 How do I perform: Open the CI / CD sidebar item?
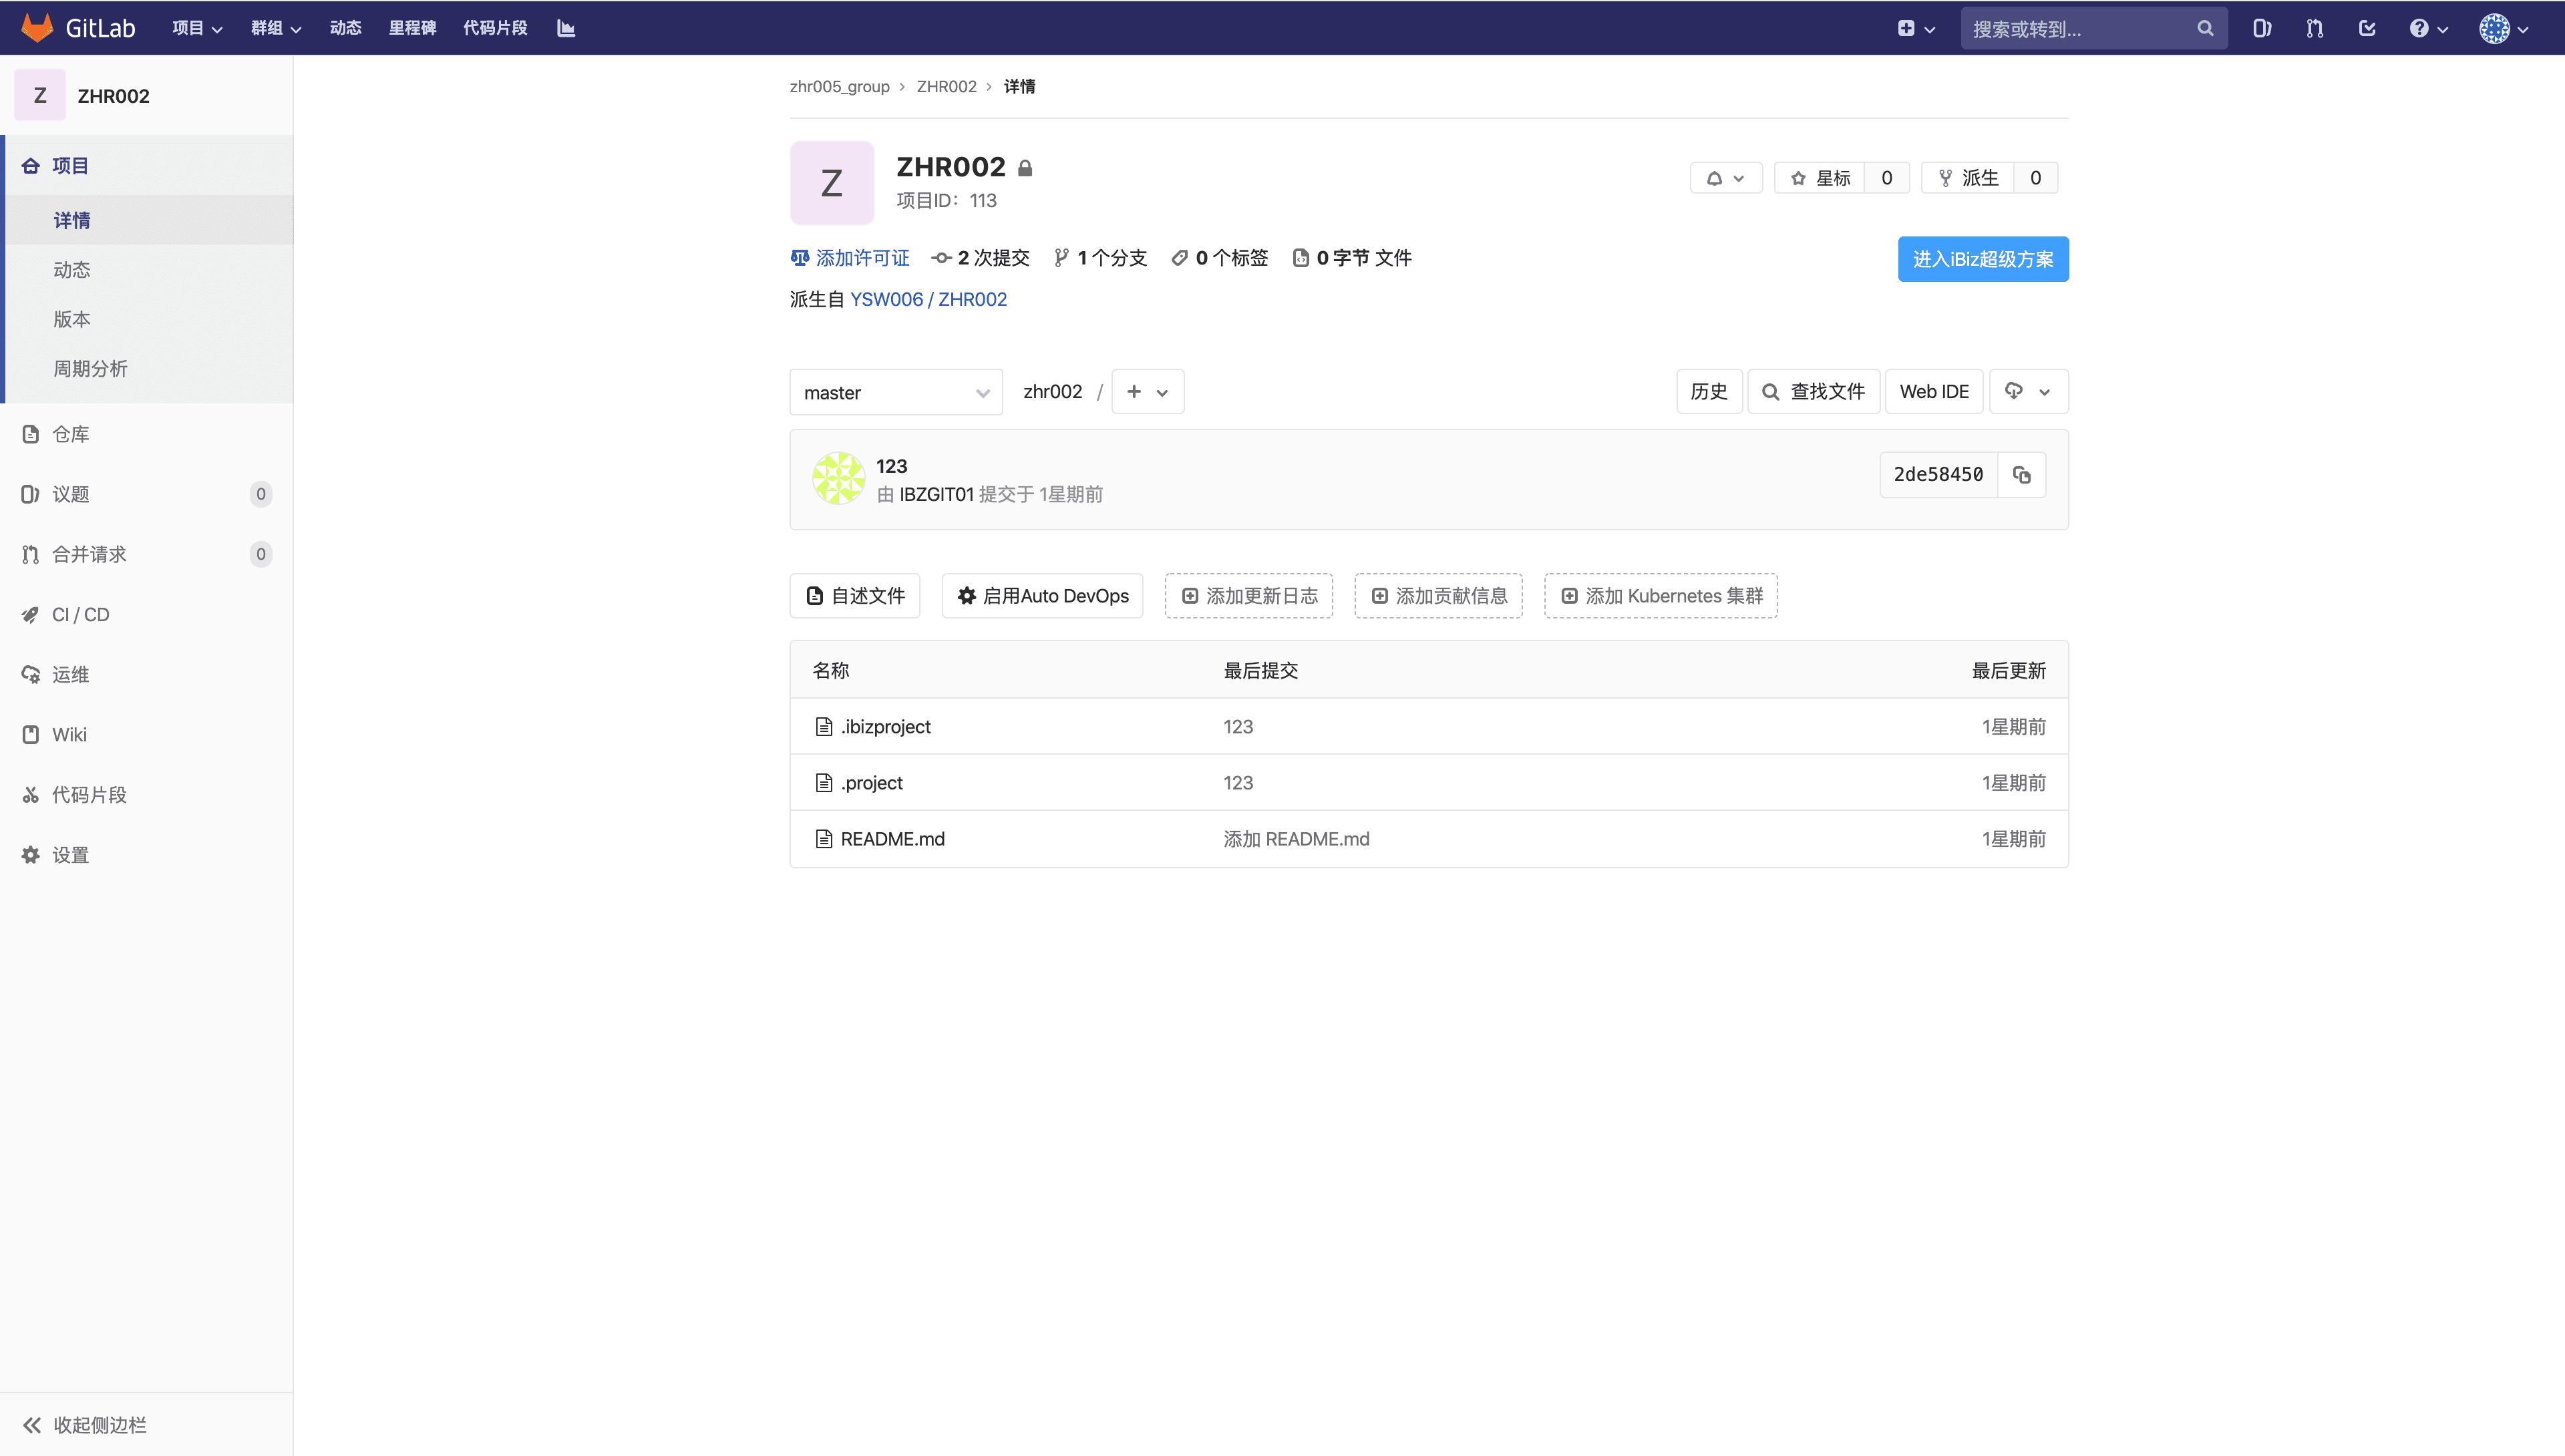coord(147,614)
